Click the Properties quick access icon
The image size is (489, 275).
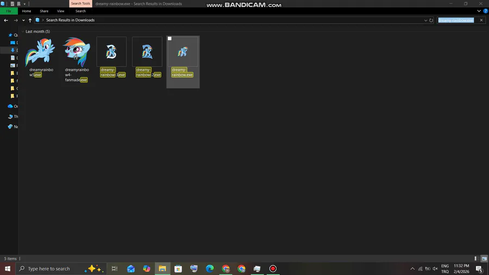coord(12,4)
